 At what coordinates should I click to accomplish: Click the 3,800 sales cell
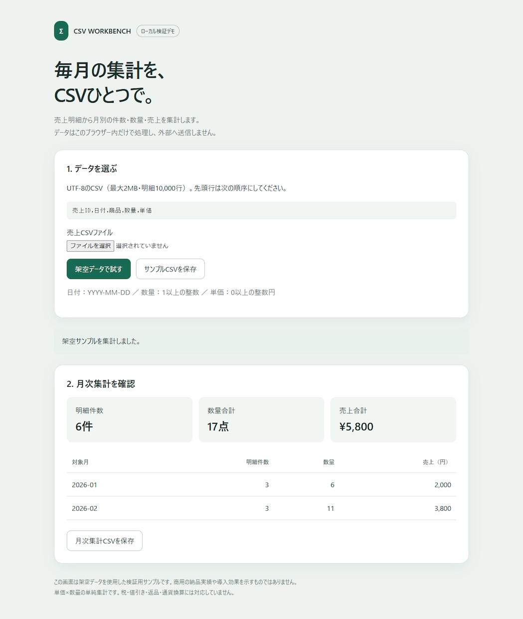coord(443,508)
